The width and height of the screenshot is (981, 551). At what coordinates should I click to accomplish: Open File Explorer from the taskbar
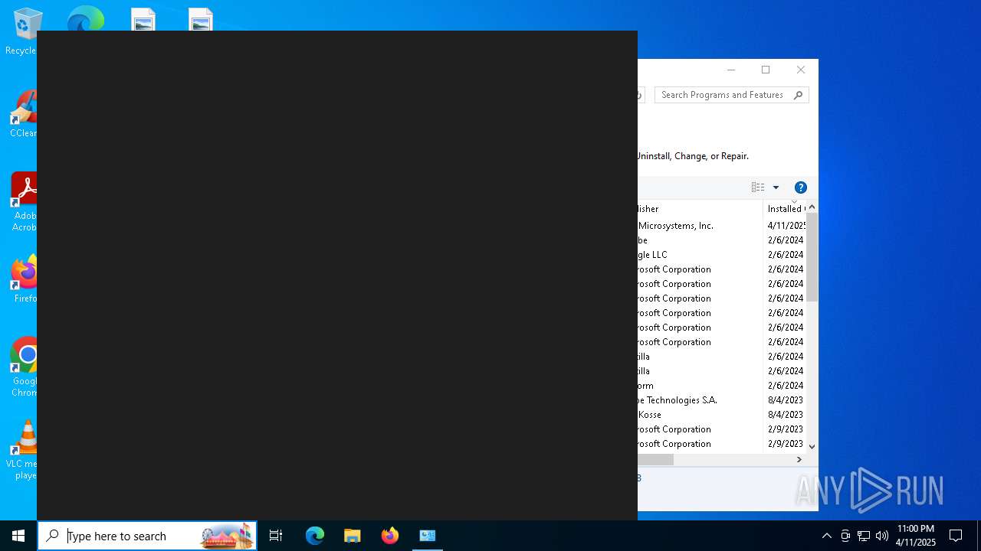click(x=353, y=536)
